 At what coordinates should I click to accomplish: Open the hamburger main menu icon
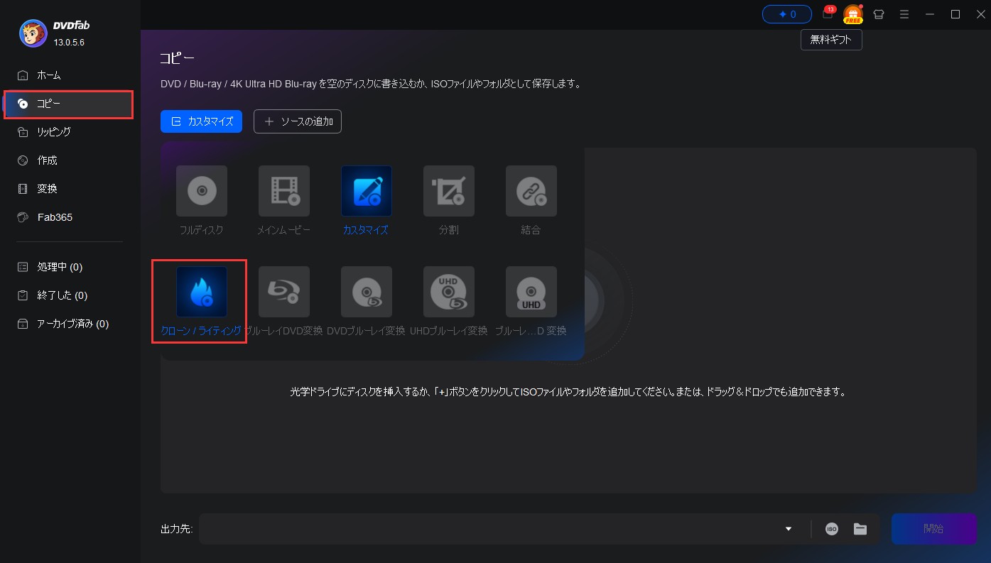(904, 14)
